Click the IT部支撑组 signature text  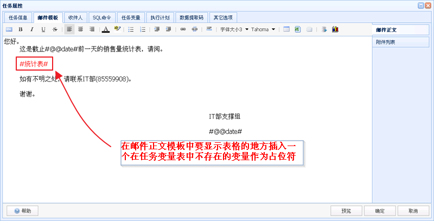point(225,117)
